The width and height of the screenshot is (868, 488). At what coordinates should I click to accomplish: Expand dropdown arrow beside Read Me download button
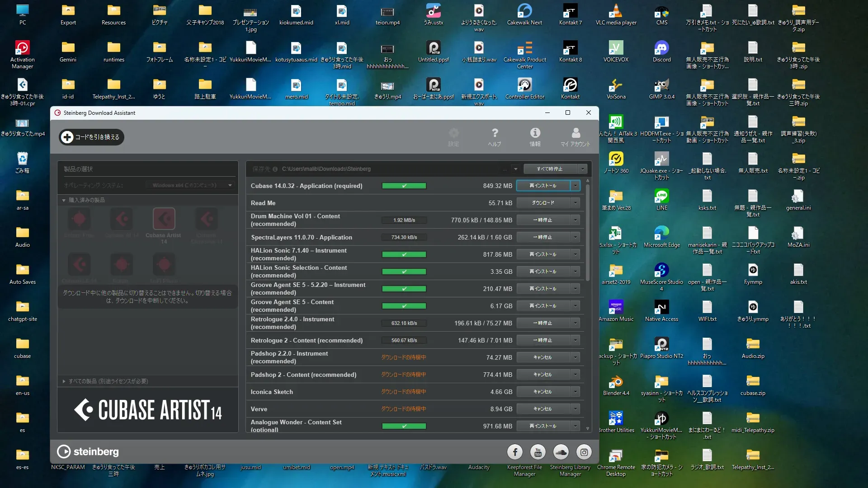576,203
